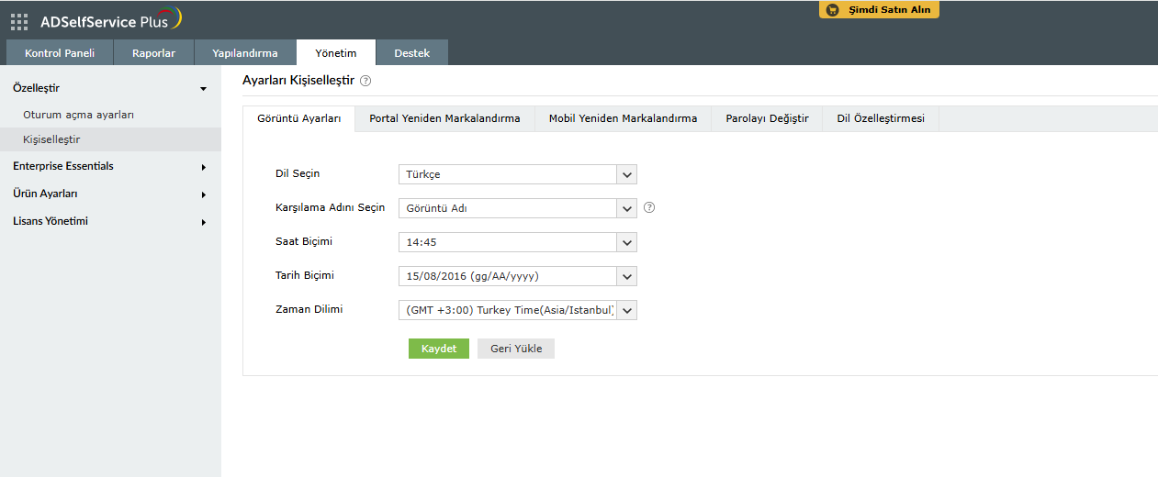Screen dimensions: 1158x477
Task: Open Karşılama Adını Seçin dropdown
Action: (x=518, y=208)
